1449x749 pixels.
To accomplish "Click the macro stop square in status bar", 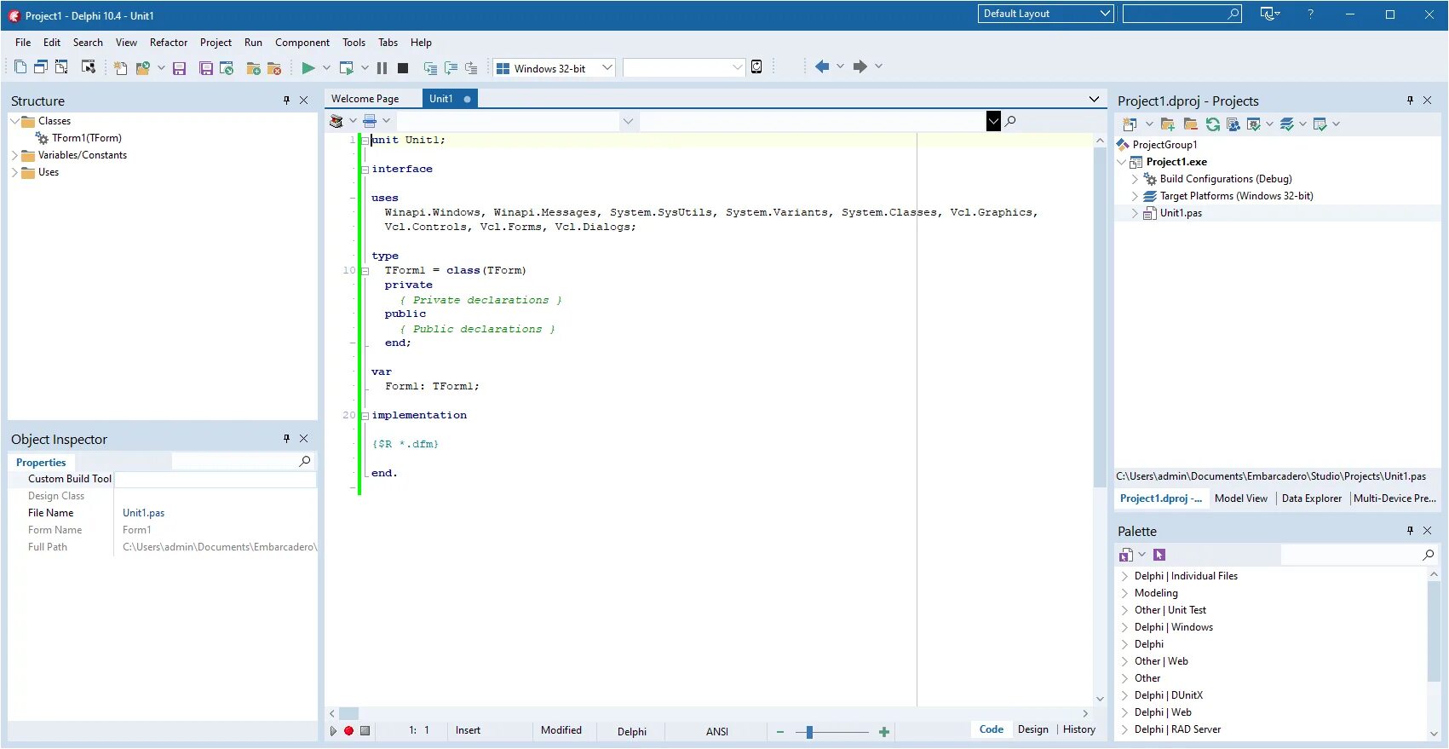I will (365, 731).
